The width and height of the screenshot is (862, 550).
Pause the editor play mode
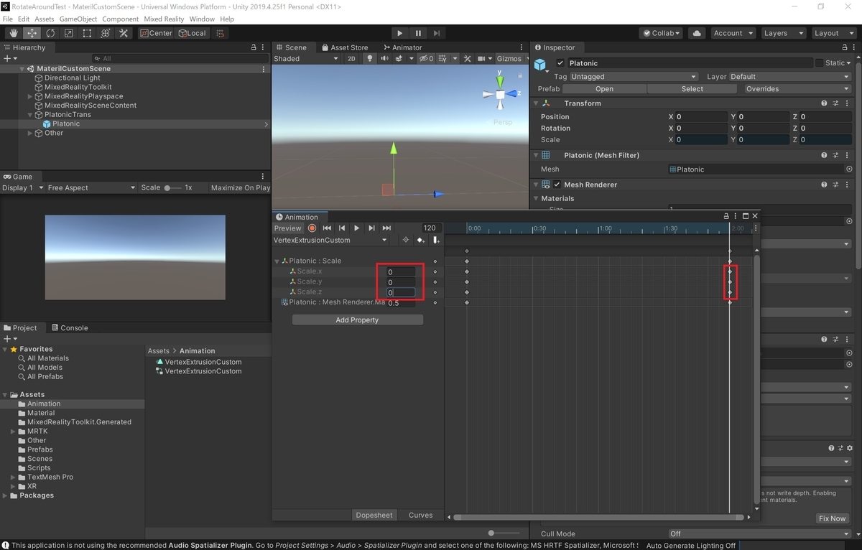418,33
